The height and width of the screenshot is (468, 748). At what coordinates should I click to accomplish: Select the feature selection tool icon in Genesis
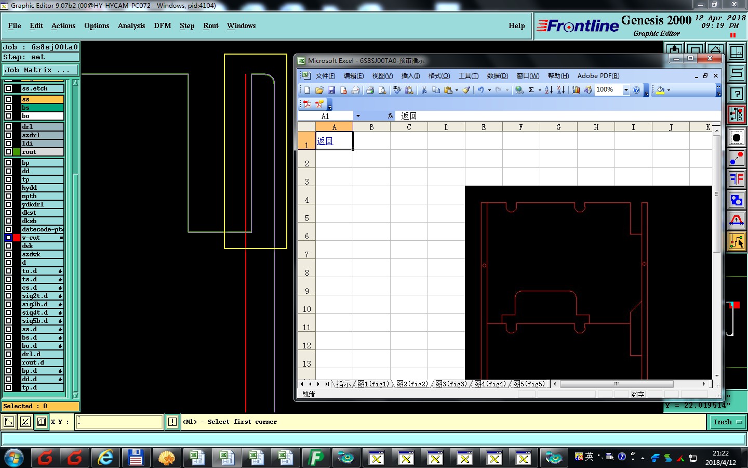[x=737, y=136]
